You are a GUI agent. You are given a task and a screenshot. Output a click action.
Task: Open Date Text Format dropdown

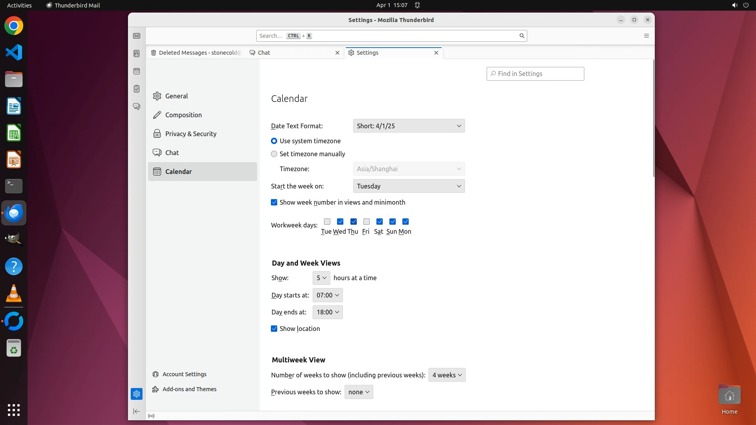pyautogui.click(x=409, y=126)
